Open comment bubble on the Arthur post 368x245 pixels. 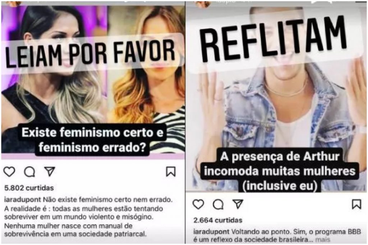coord(218,204)
